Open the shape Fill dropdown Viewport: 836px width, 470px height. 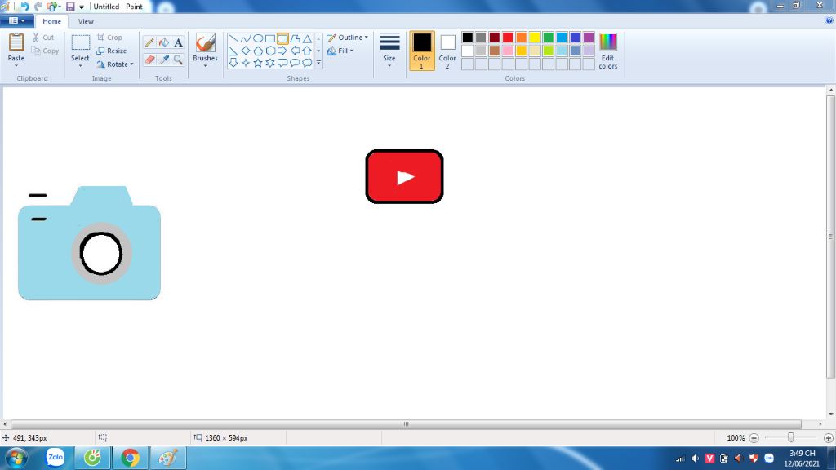(x=340, y=51)
